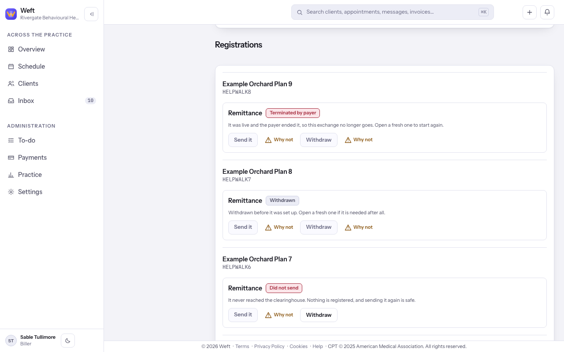Open the Inbox with 10 items
This screenshot has width=564, height=352.
coord(52,101)
